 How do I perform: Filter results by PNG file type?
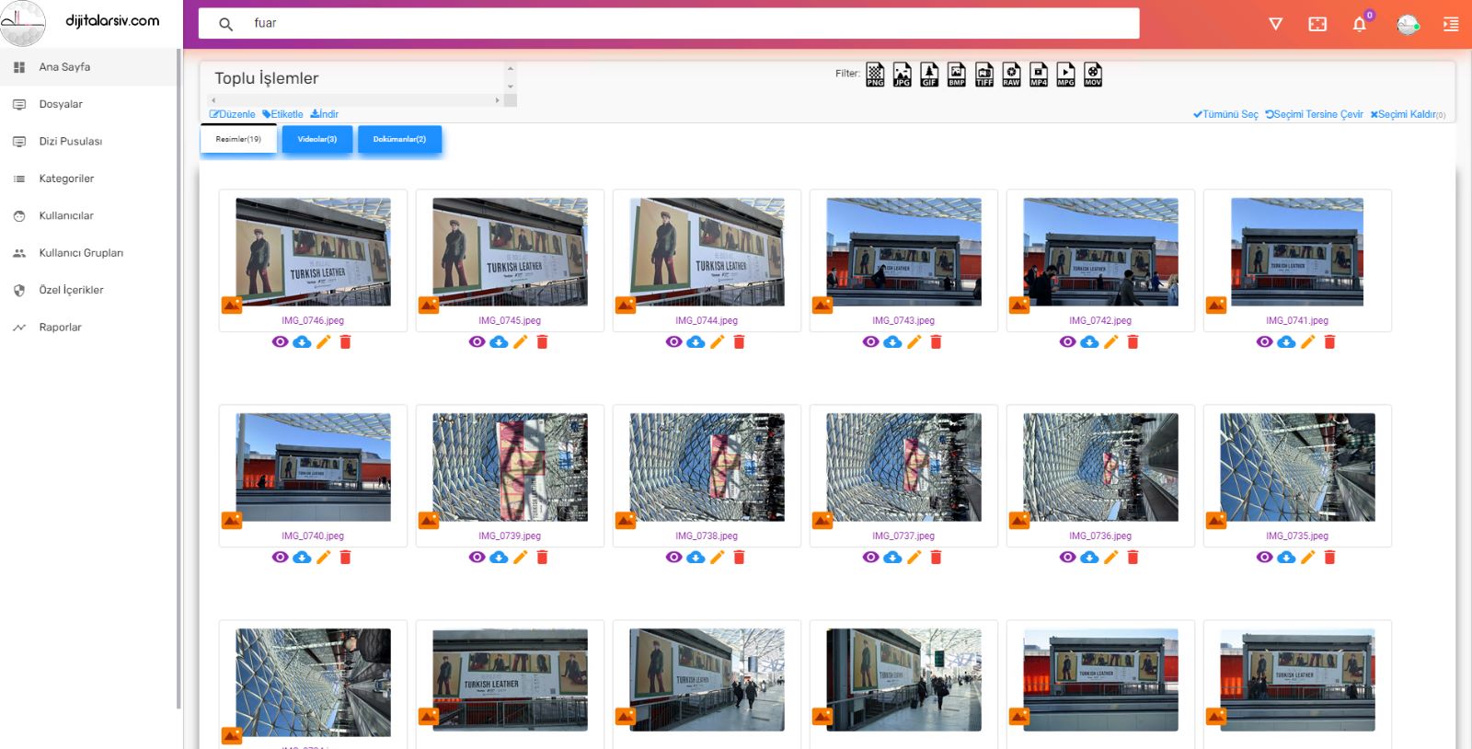(875, 75)
